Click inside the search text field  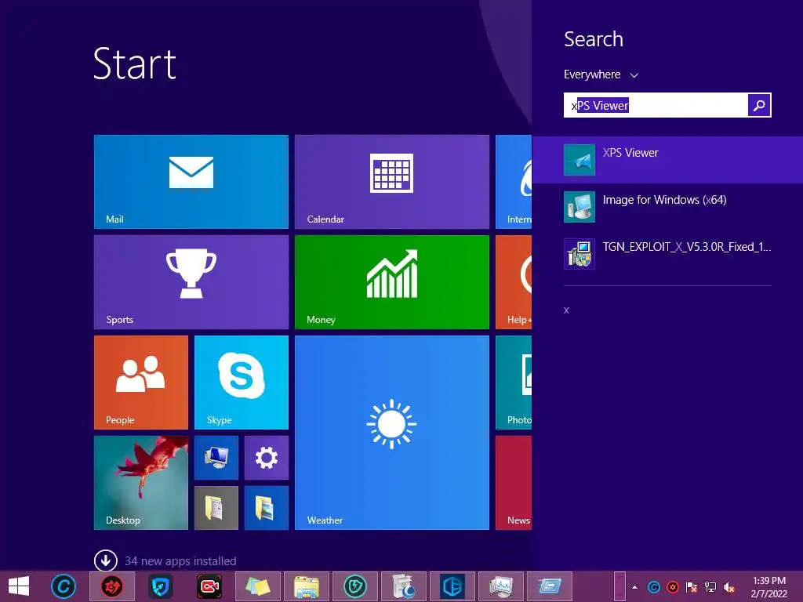pos(656,106)
